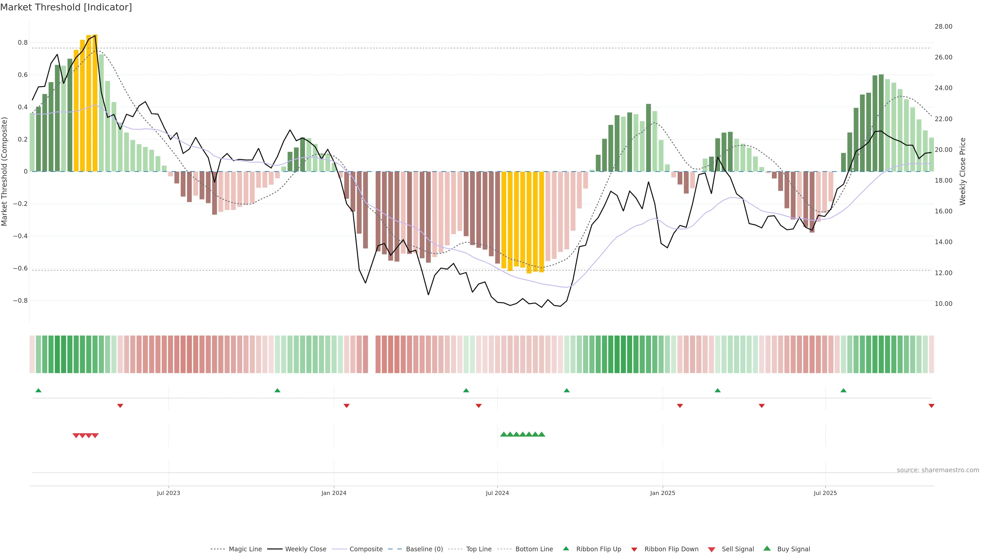Screen dimensions: 992x558
Task: Click the Buy Signal legend icon
Action: (767, 548)
